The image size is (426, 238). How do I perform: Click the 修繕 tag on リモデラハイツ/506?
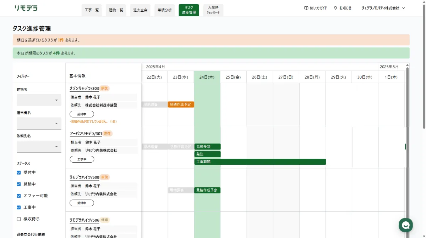[105, 220]
